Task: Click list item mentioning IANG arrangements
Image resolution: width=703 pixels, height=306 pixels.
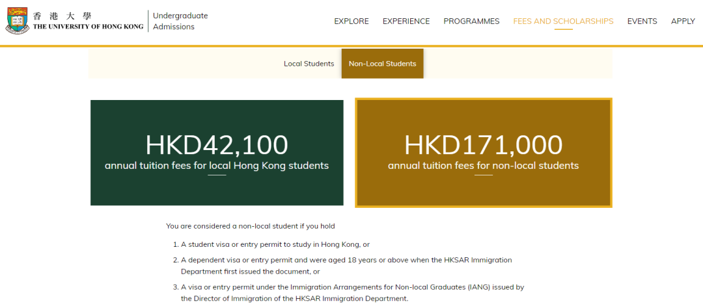Action: point(352,292)
